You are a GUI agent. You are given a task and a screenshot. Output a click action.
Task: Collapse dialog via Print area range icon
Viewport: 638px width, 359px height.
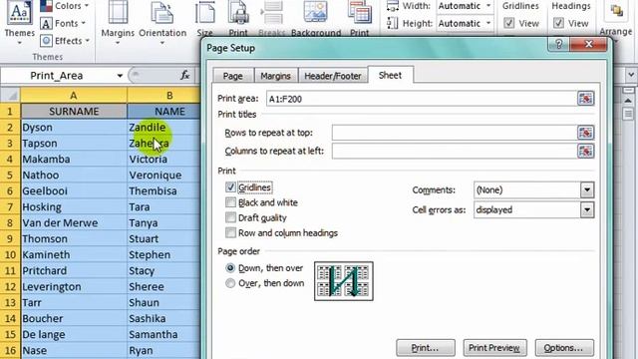pyautogui.click(x=585, y=99)
